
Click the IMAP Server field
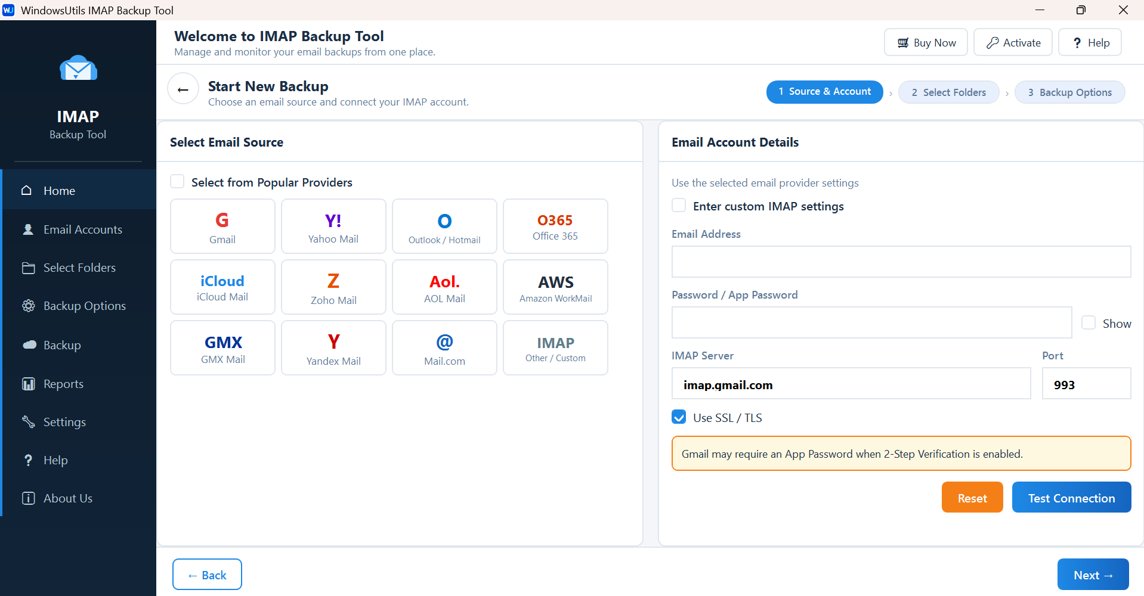pos(851,383)
